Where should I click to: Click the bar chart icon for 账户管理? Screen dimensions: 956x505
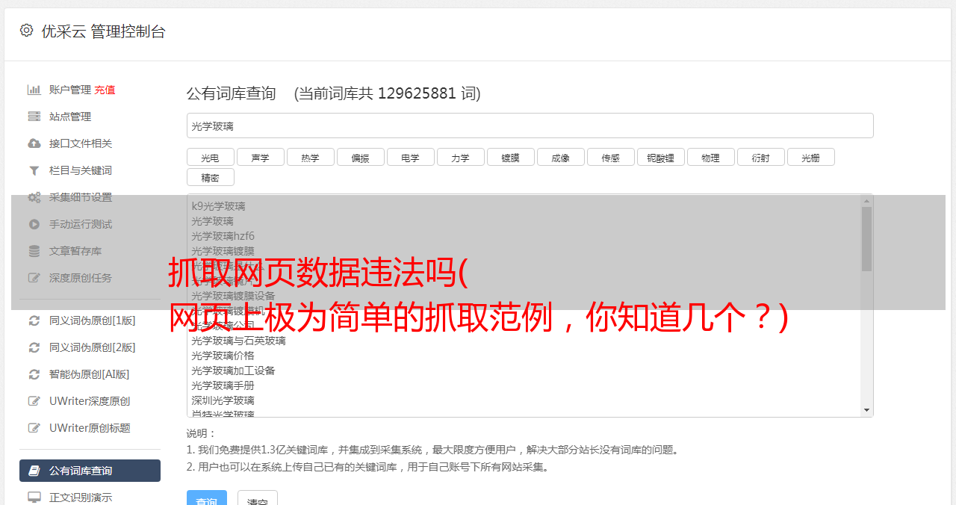[x=34, y=90]
